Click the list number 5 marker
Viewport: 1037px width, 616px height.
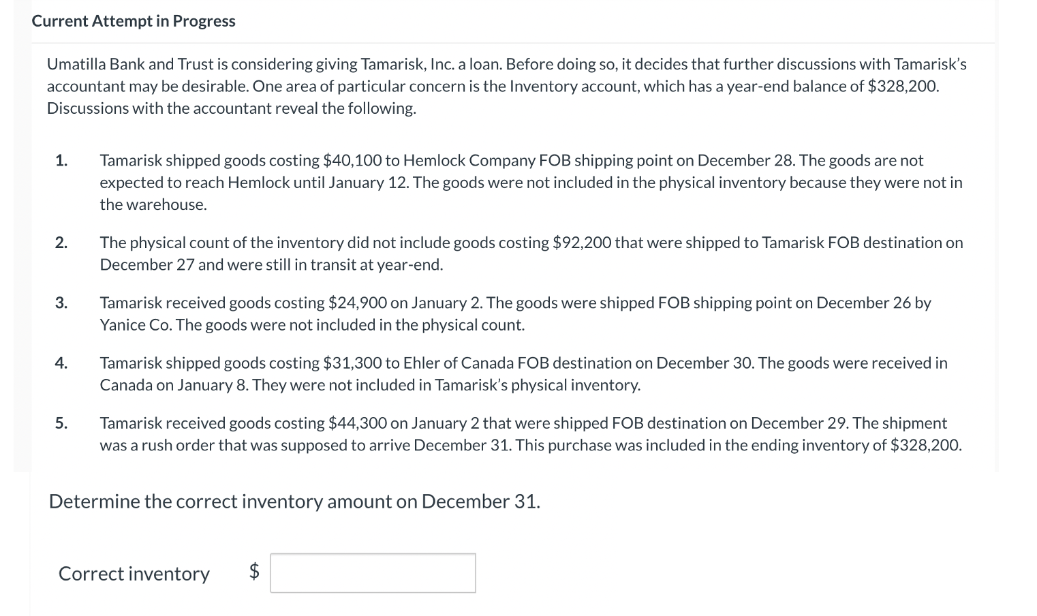[61, 423]
